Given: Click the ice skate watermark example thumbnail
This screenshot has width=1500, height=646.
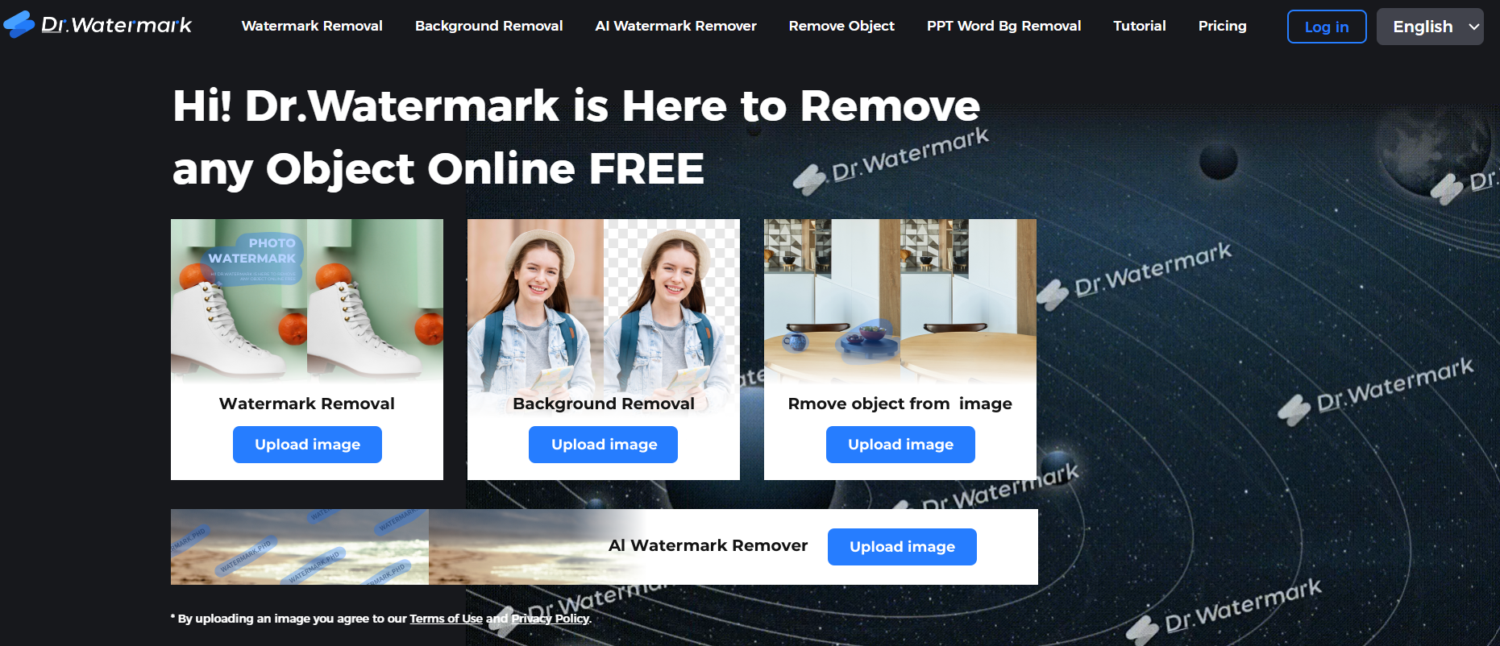Looking at the screenshot, I should click(x=307, y=300).
